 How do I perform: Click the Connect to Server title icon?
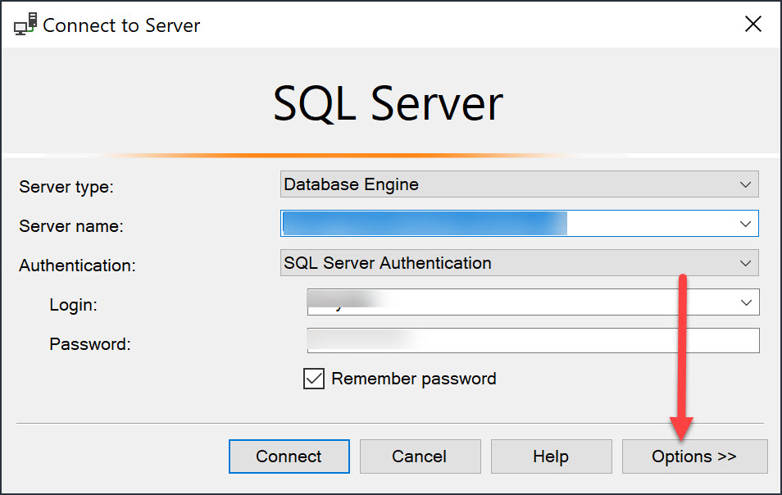coord(25,24)
